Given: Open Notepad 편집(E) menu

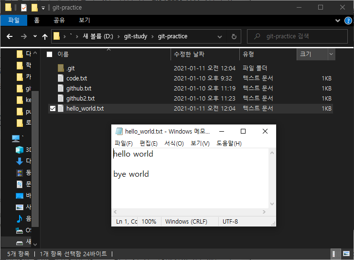Looking at the screenshot, I should coord(149,144).
